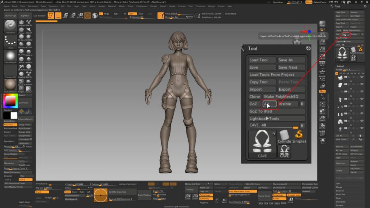Expand the Remesh section
The height and width of the screenshot is (208, 370).
click(x=340, y=205)
